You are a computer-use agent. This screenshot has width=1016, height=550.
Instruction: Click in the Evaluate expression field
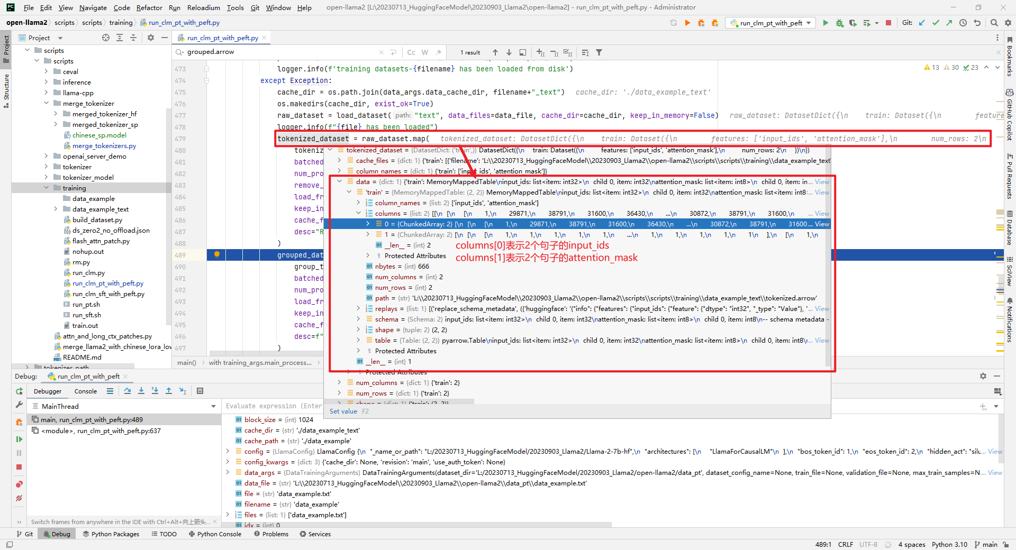click(273, 406)
